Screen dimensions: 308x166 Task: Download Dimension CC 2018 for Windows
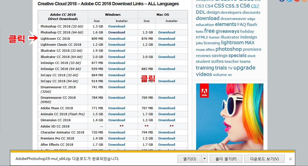pos(117,120)
